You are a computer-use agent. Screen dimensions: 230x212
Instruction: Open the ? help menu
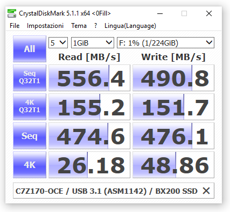(x=96, y=26)
